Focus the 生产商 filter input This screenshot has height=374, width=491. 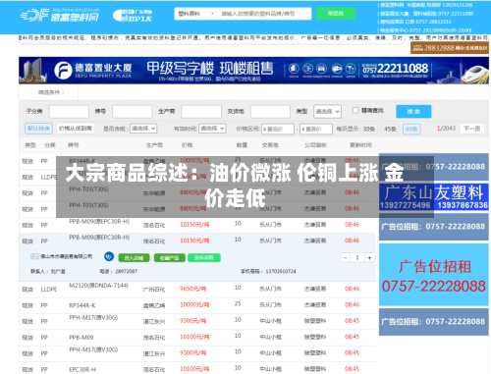(201, 111)
